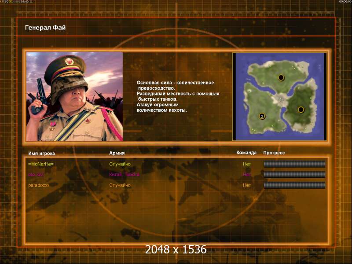This screenshot has height=264, width=352.
Task: Click the Прогресс column header
Action: tap(274, 153)
